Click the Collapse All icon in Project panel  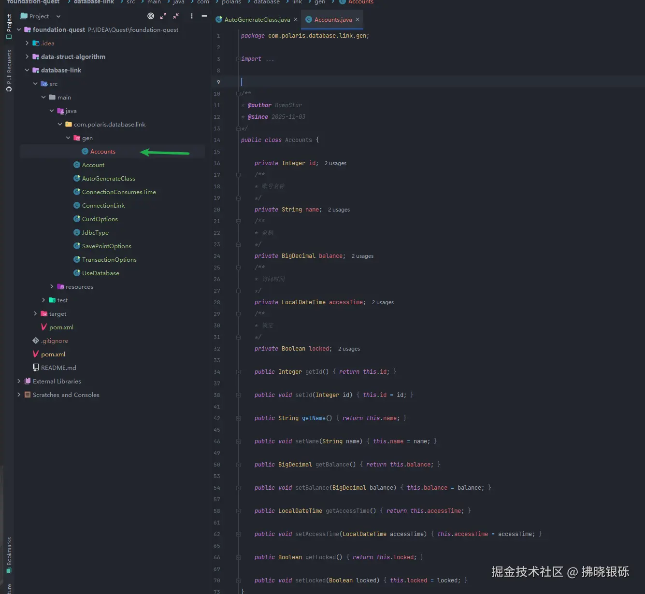coord(176,16)
